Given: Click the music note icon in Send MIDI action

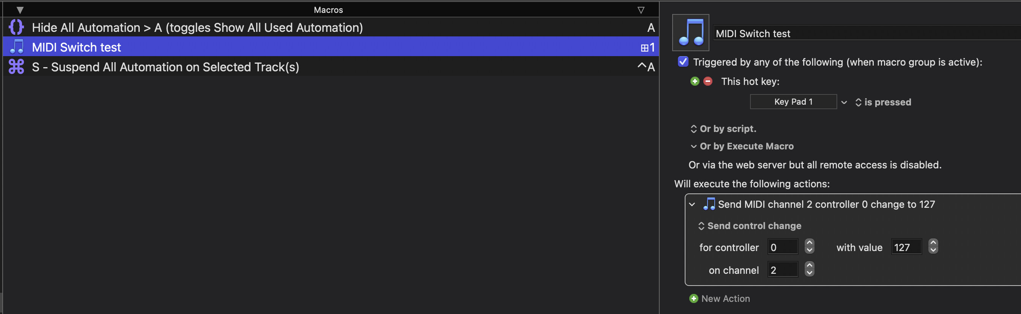Looking at the screenshot, I should (x=709, y=204).
